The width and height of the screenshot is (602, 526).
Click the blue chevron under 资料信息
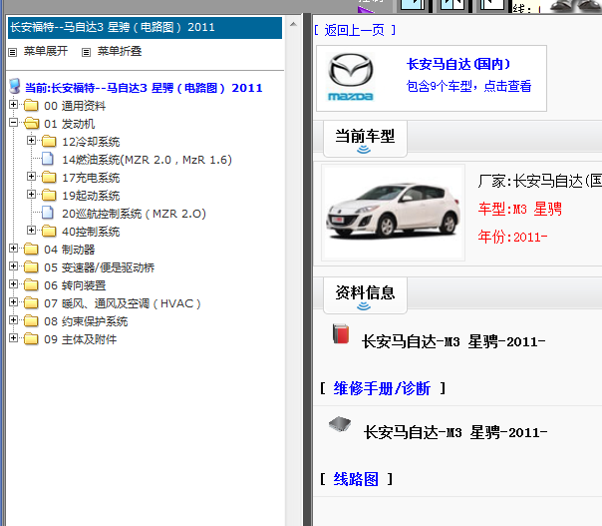pos(364,306)
